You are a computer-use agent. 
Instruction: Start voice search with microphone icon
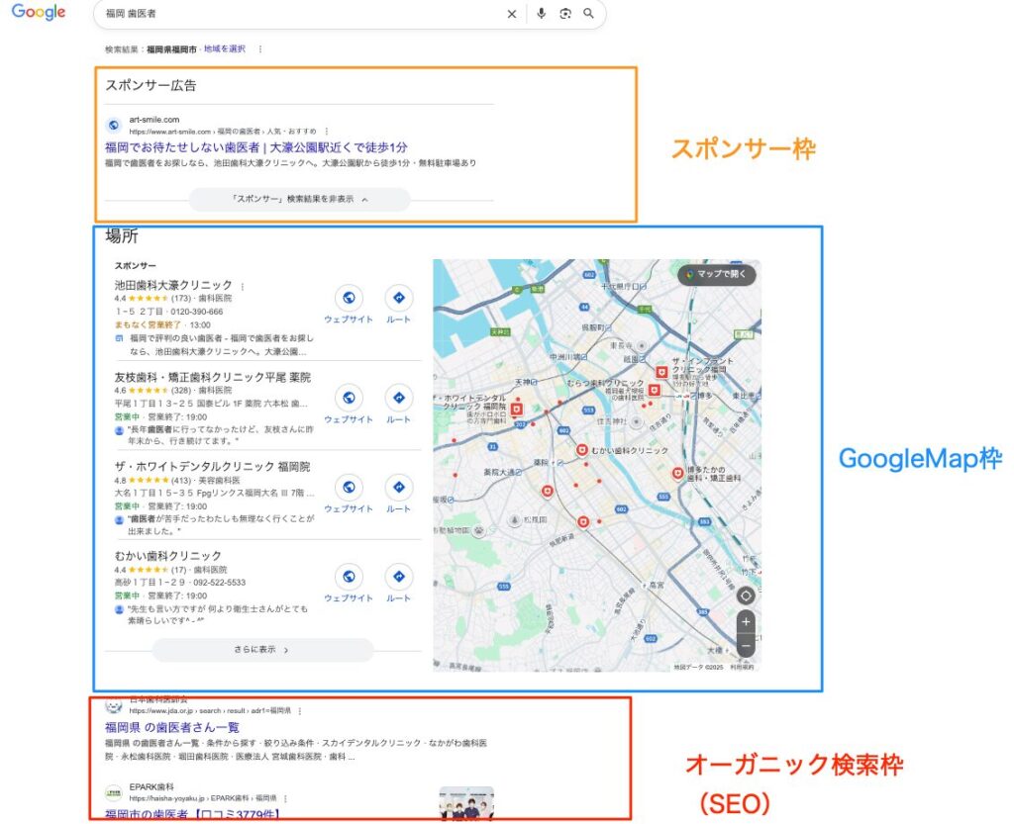542,14
